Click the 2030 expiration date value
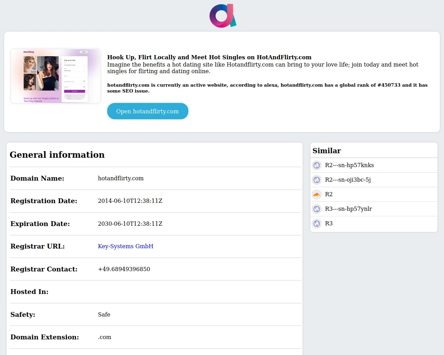Image resolution: width=444 pixels, height=355 pixels. tap(130, 224)
